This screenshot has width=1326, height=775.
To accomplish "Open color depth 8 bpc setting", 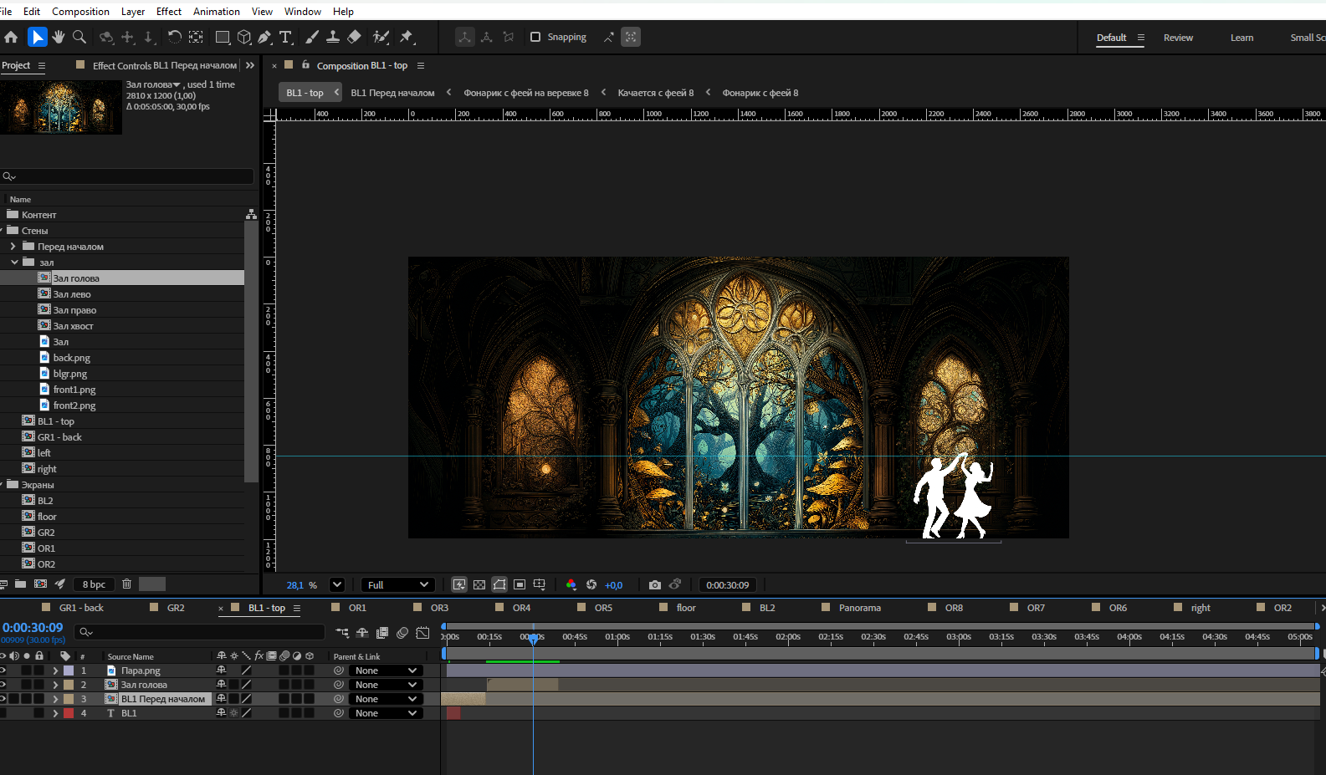I will click(x=95, y=584).
